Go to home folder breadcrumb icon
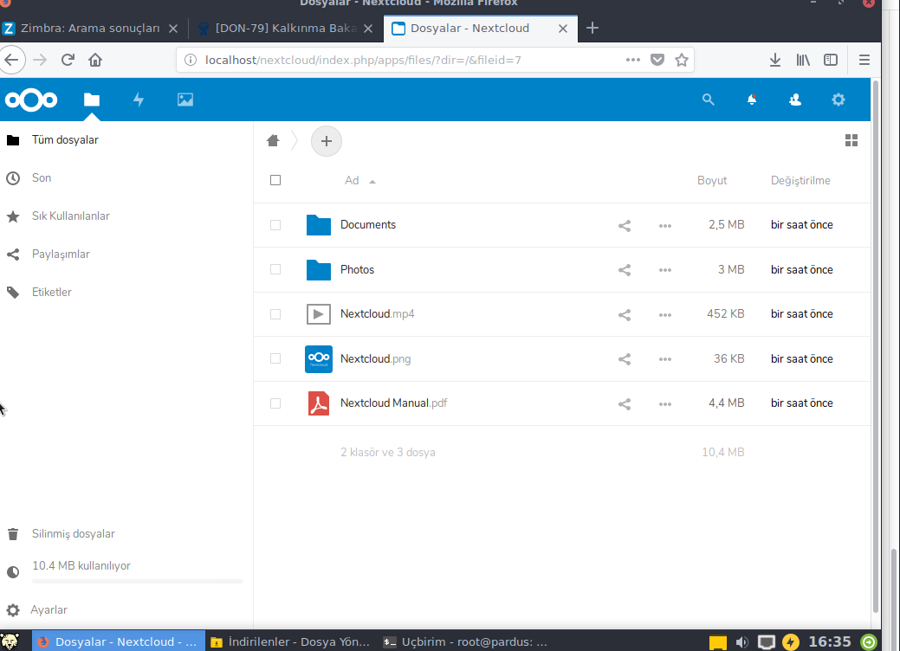The image size is (900, 651). (x=273, y=140)
